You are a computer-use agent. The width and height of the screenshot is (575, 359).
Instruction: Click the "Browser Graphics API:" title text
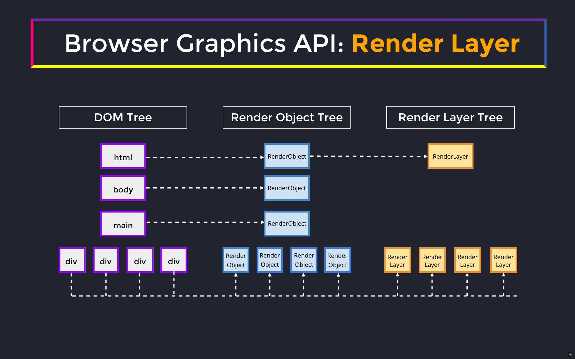point(204,43)
